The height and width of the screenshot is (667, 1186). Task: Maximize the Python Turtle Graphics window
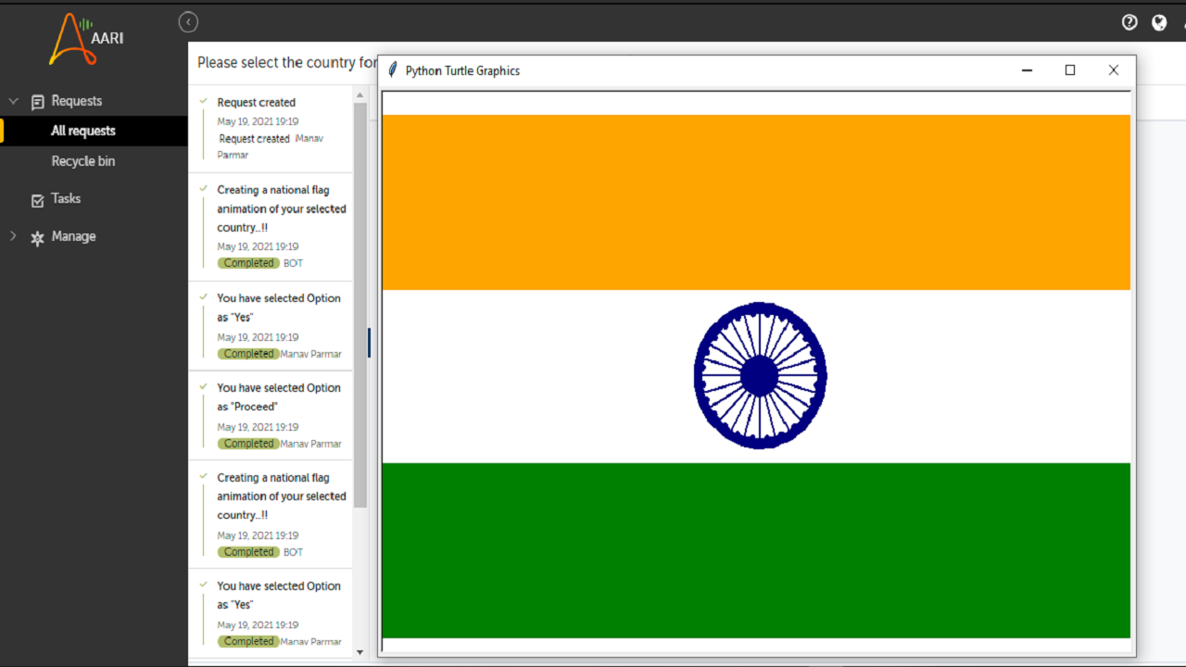click(1070, 70)
